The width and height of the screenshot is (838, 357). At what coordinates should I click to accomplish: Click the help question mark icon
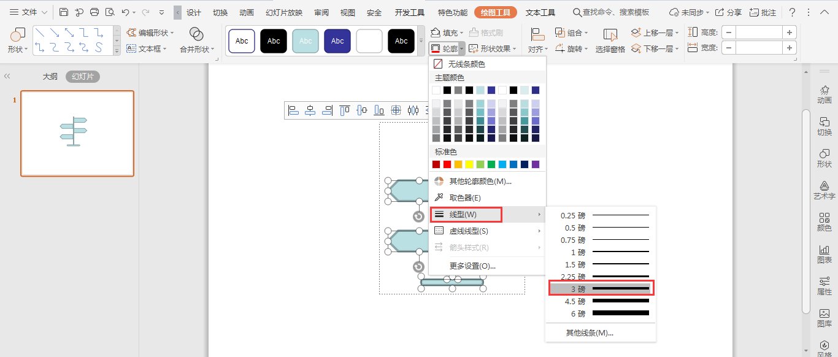(x=792, y=12)
